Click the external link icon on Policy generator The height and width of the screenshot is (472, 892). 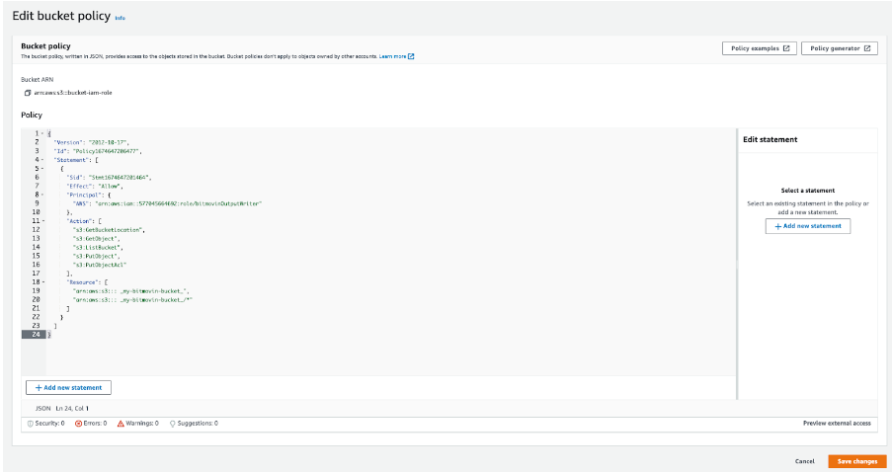867,48
